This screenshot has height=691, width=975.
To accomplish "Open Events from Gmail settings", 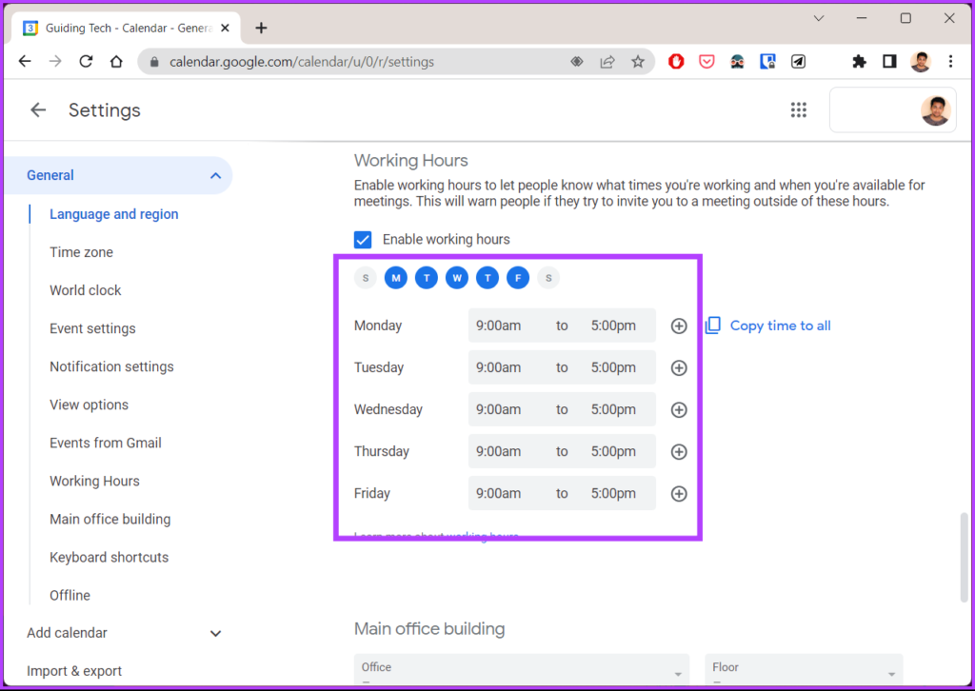I will (x=106, y=444).
